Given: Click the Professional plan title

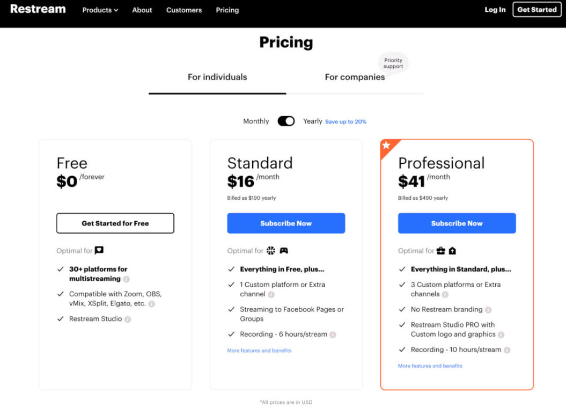Looking at the screenshot, I should 441,163.
